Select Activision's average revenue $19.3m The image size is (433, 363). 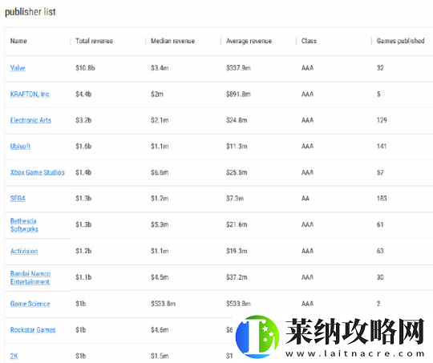[x=237, y=251]
